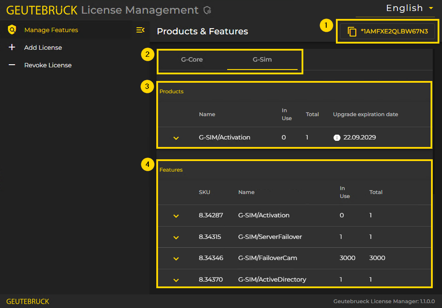This screenshot has width=442, height=308.
Task: Copy the license ID *1AMFXE2QLBW67N3
Action: point(387,31)
